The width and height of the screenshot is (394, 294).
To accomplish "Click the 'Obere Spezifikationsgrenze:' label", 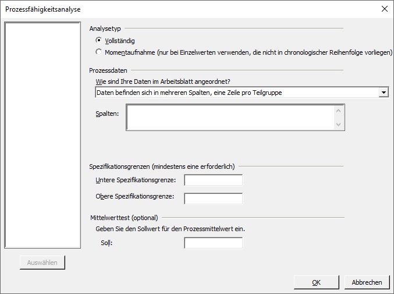I will tap(135, 196).
